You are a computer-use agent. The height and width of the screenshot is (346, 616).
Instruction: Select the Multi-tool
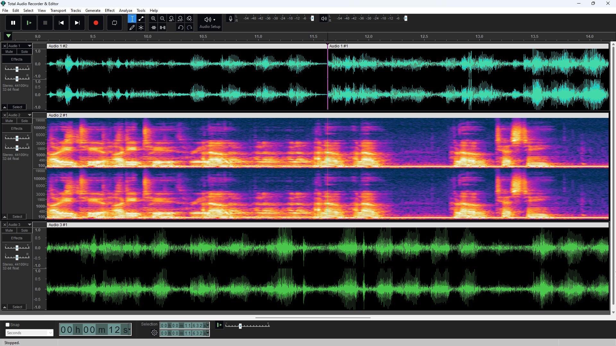point(141,27)
